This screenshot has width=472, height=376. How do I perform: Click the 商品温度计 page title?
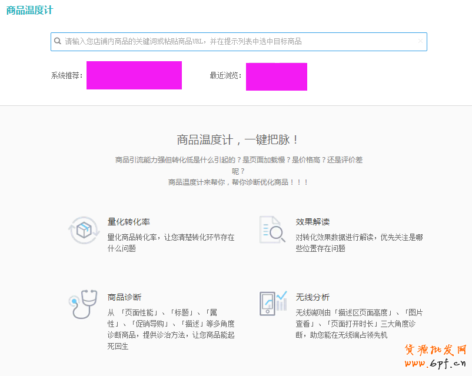29,11
